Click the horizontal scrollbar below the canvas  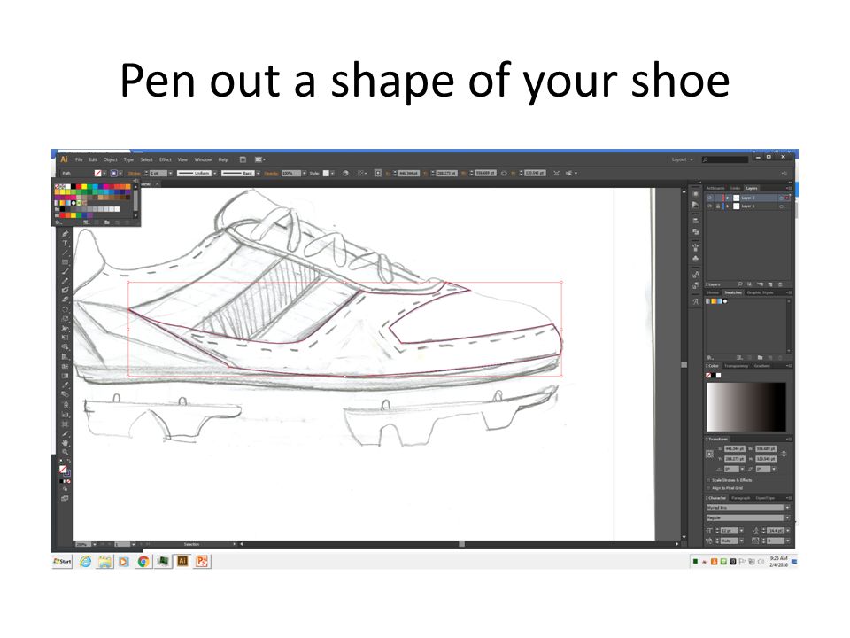(459, 543)
